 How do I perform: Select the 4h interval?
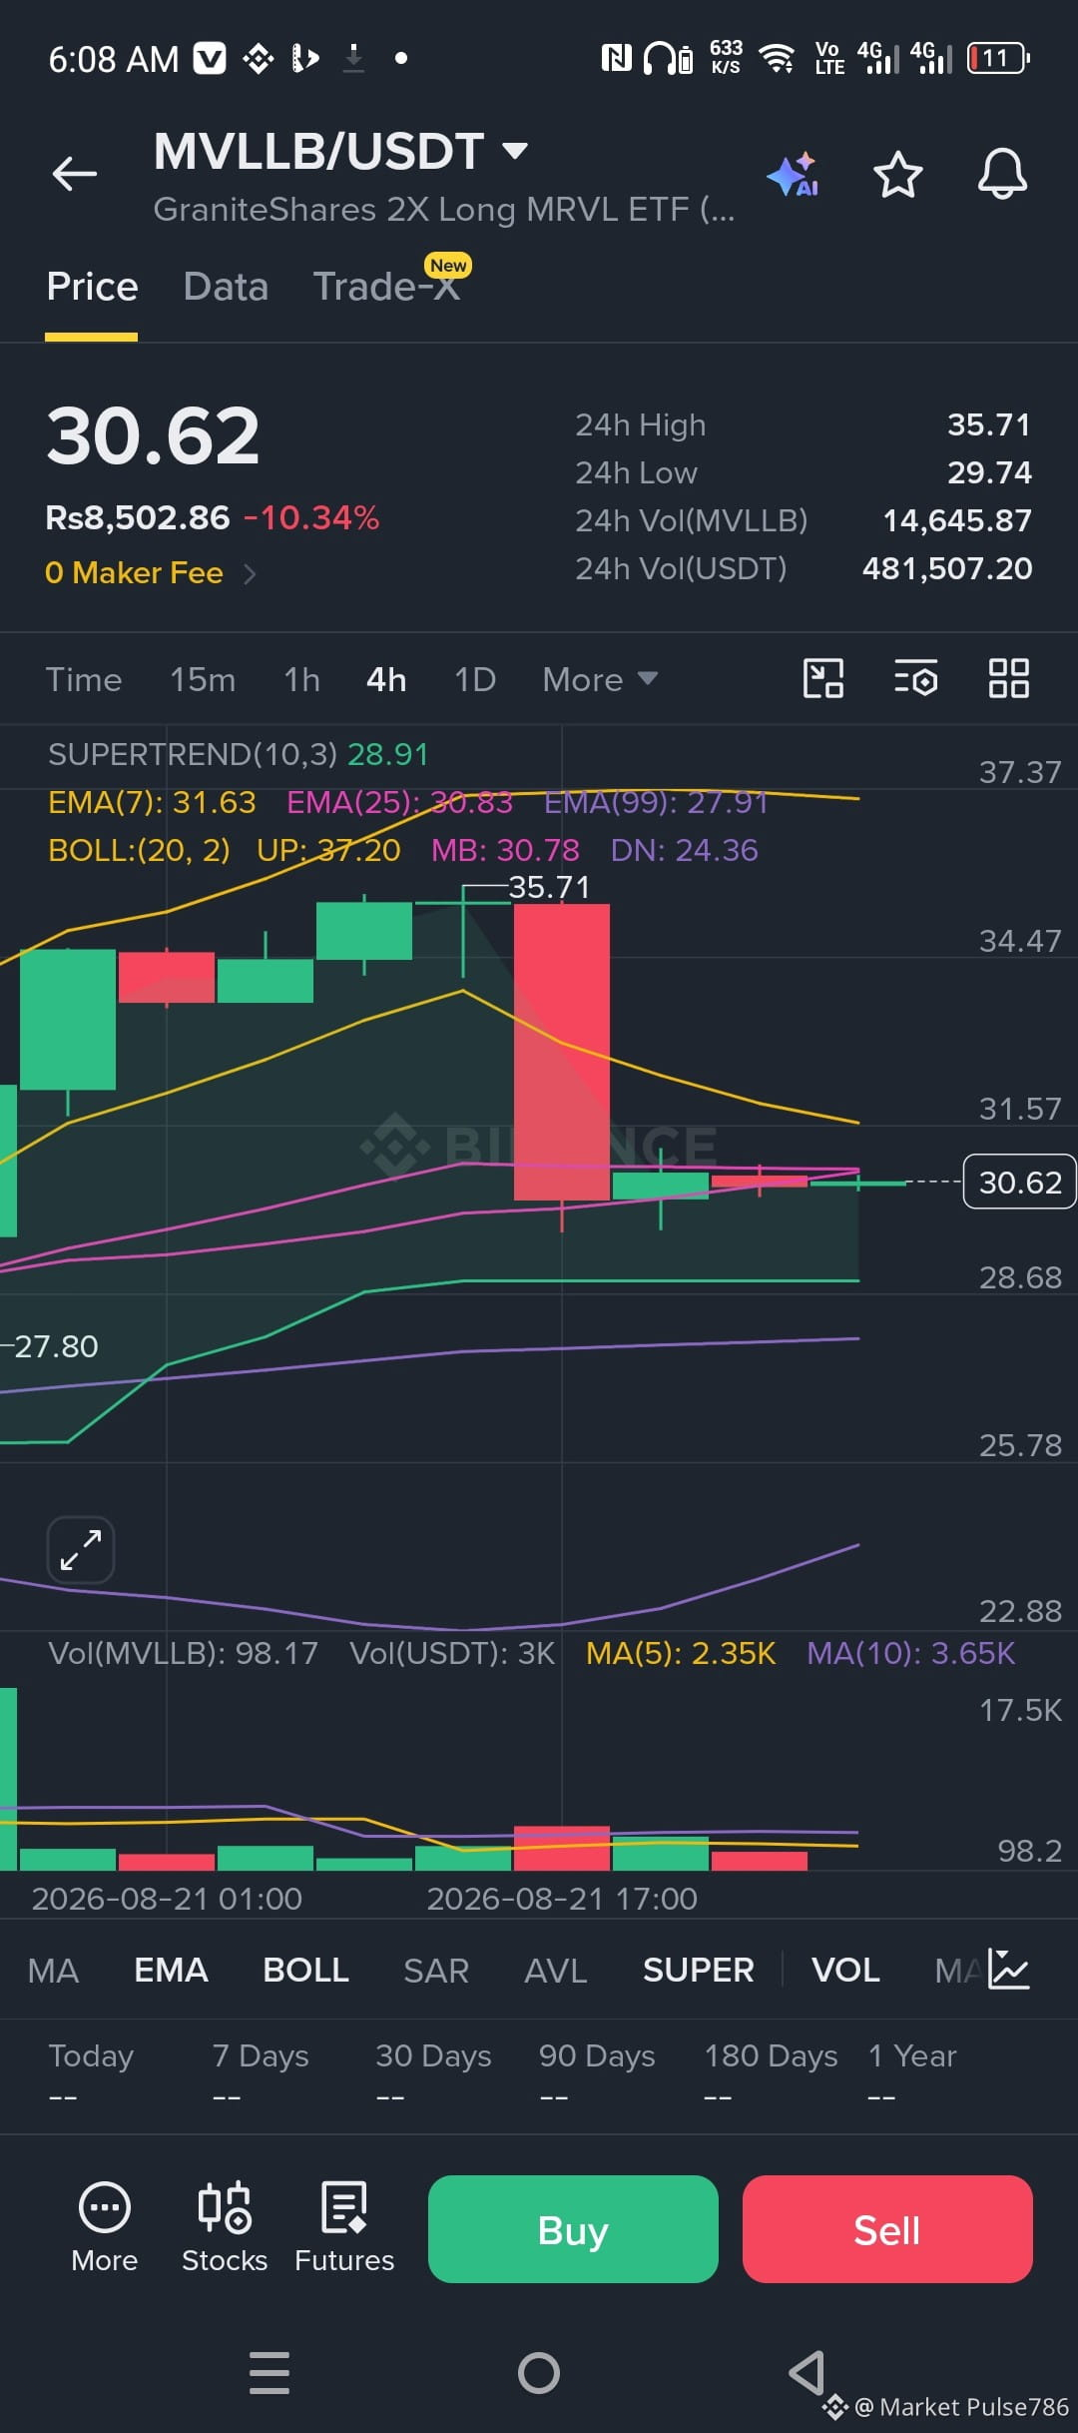(x=386, y=680)
